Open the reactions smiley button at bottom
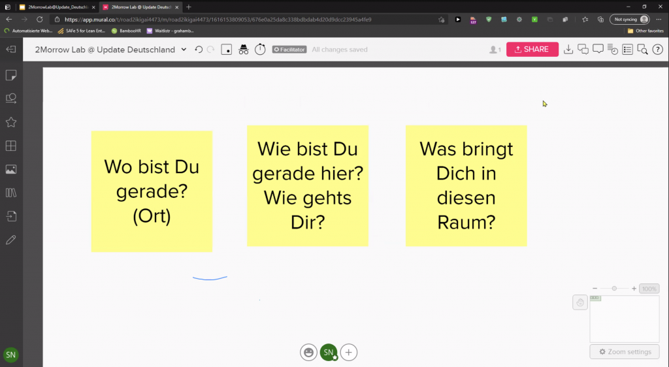 (x=308, y=353)
